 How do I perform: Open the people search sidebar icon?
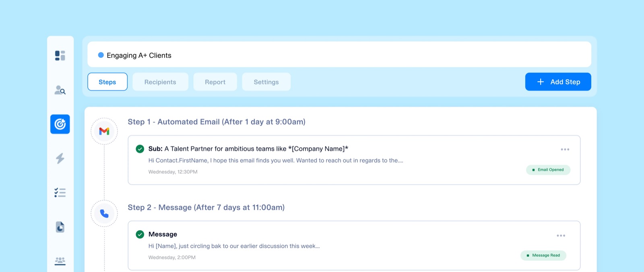click(60, 90)
